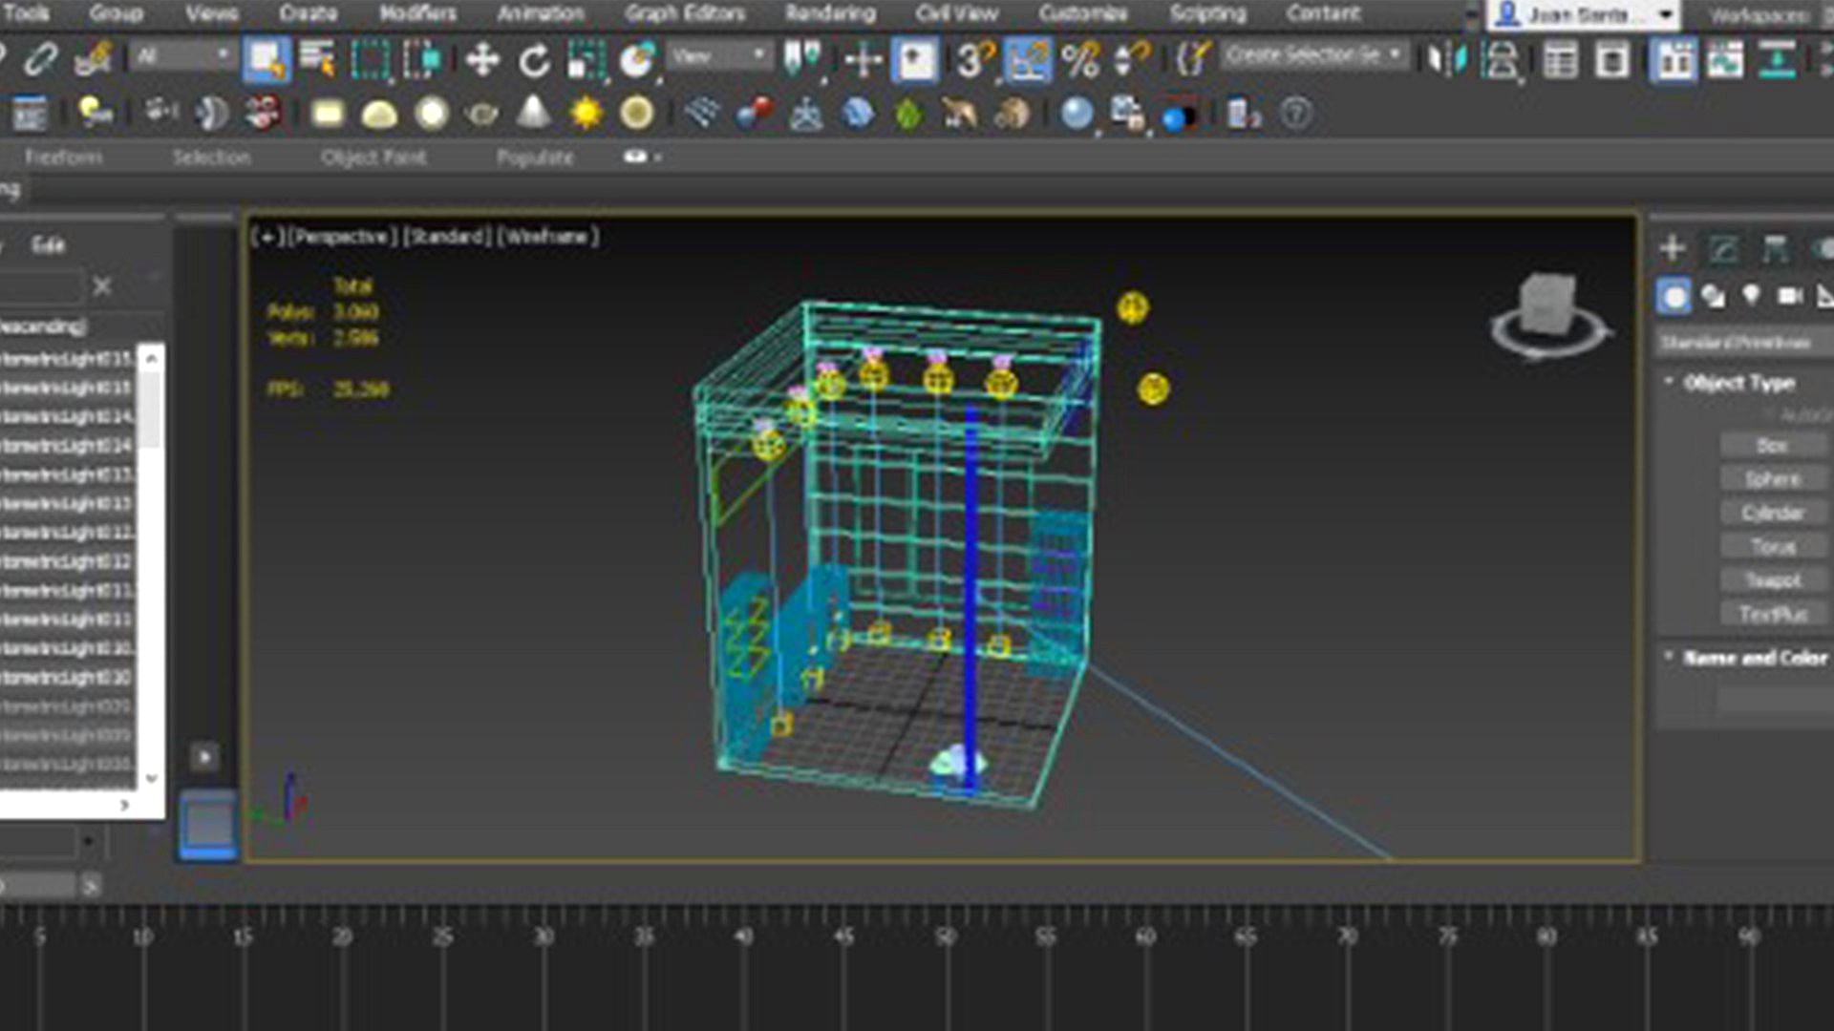Open the Standard viewport quality menu
Screen dimensions: 1834x1031
point(447,236)
